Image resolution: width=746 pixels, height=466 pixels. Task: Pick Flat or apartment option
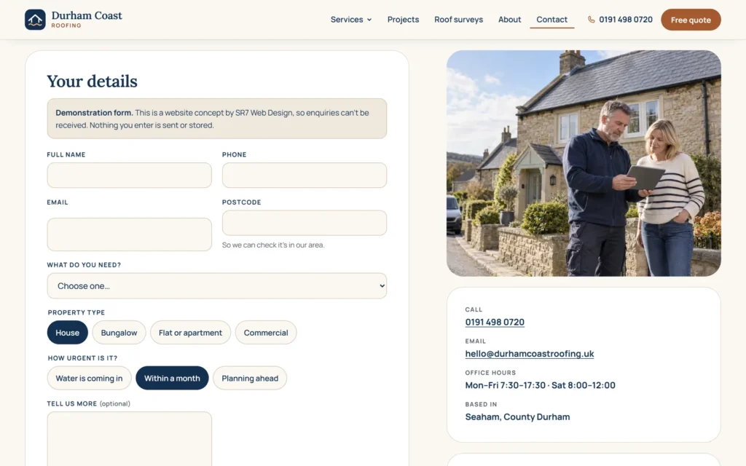point(190,332)
